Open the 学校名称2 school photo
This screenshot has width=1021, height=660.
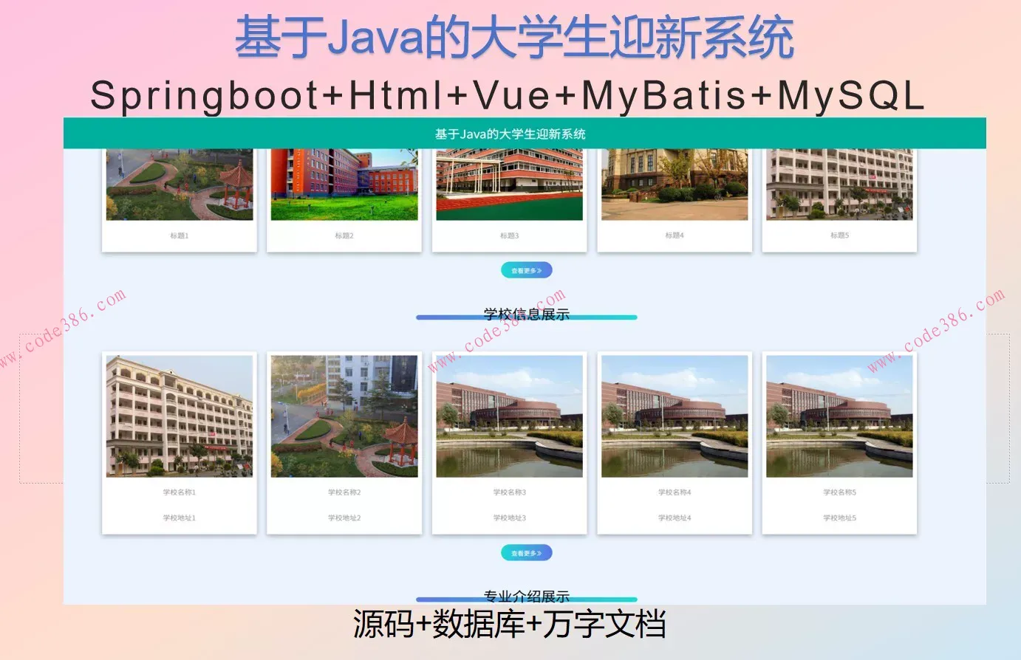(344, 416)
